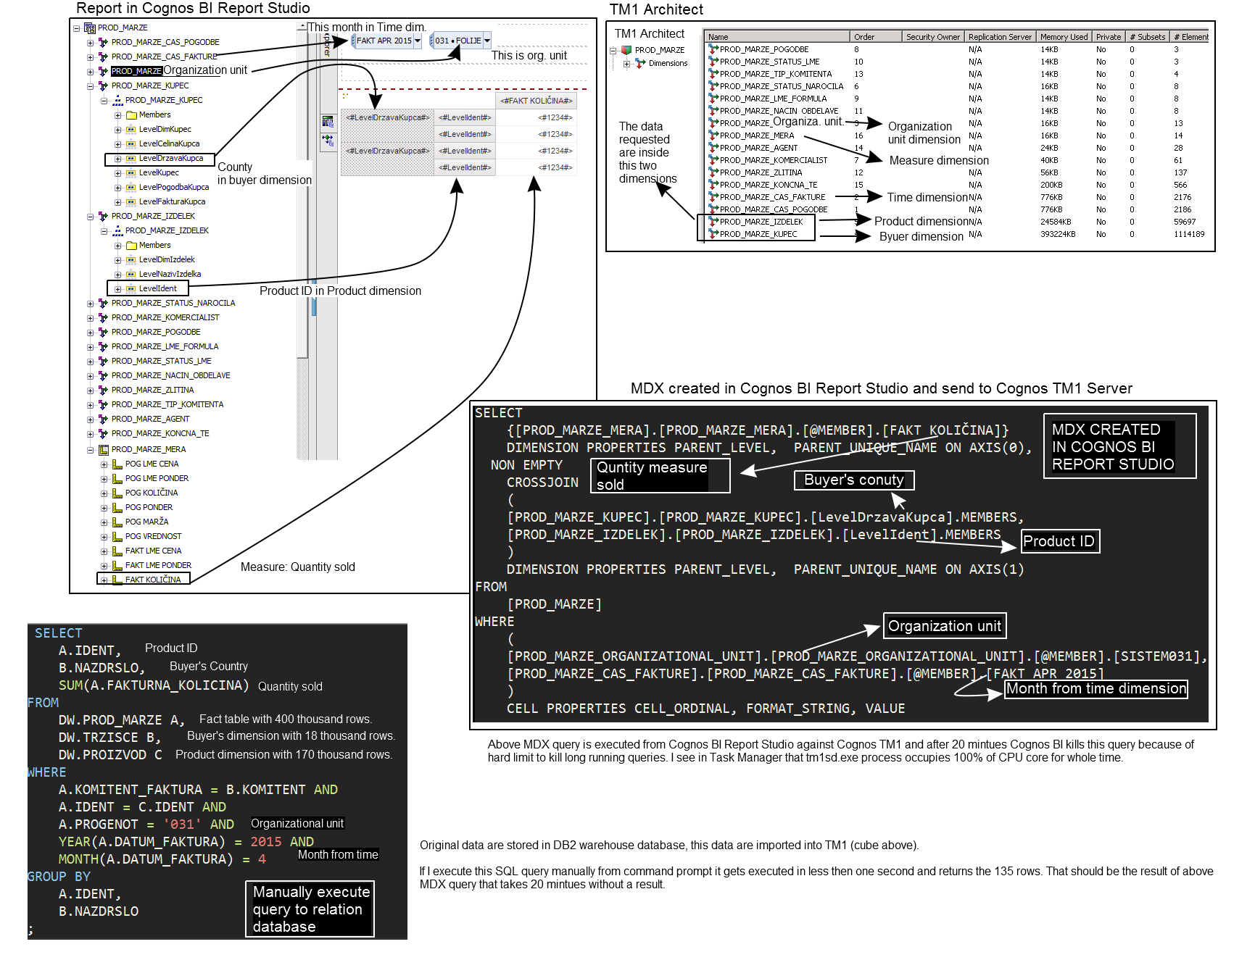Click the PROD_MARZE_ZLITINA dimension icon in Report Studio tree
Image resolution: width=1255 pixels, height=960 pixels.
click(103, 391)
